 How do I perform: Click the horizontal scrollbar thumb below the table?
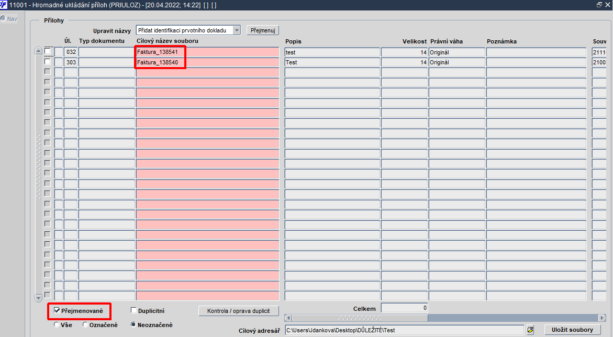coord(360,318)
